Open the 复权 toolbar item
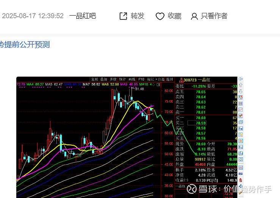This screenshot has height=198, width=280. (x=94, y=79)
